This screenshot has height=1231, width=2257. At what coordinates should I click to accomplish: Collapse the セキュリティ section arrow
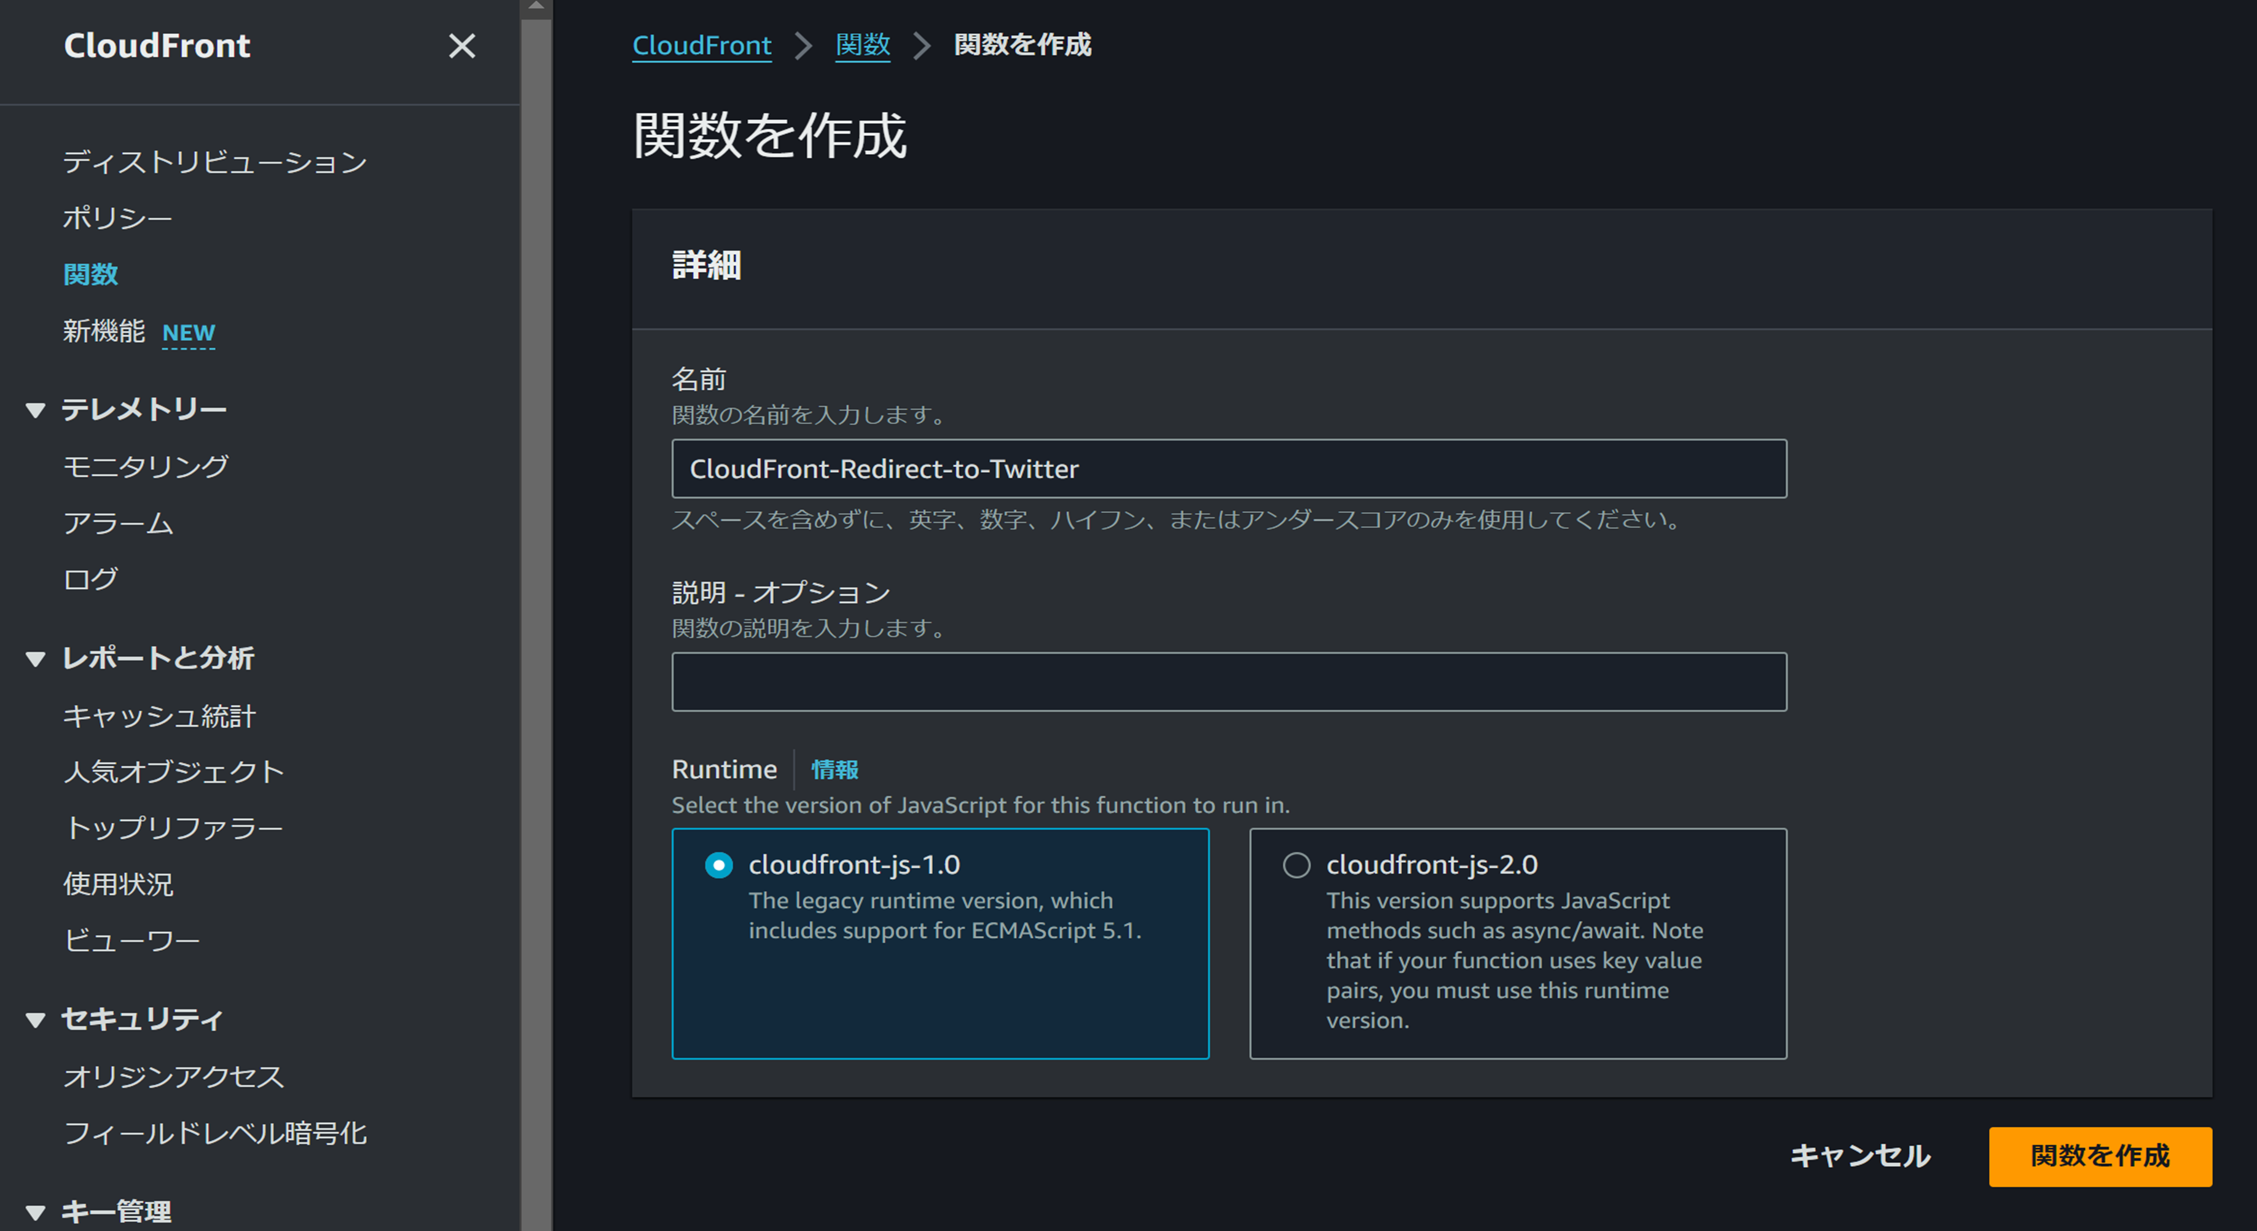click(35, 1020)
